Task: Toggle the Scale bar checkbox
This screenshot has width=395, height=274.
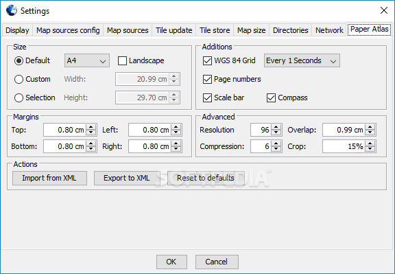Action: (207, 98)
